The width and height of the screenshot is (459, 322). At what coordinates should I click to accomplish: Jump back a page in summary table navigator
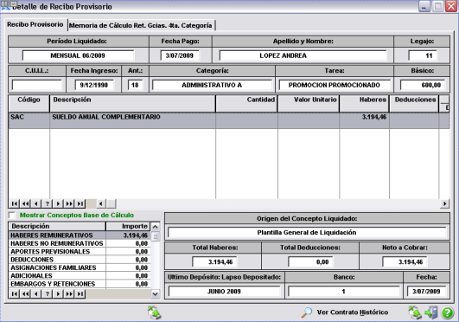(x=25, y=293)
